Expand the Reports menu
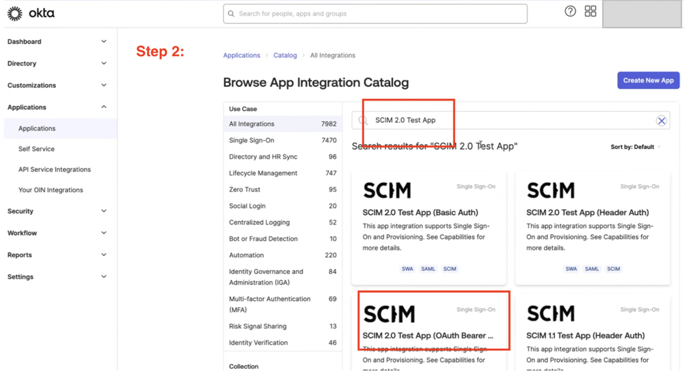The height and width of the screenshot is (385, 685). (104, 255)
